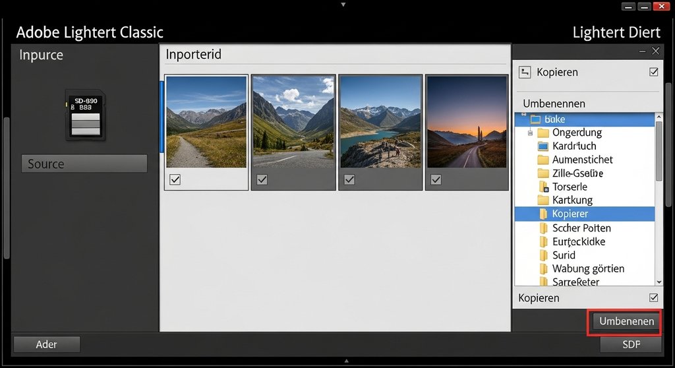Toggle the bottom Kopieren checkbox
Image resolution: width=675 pixels, height=368 pixels.
(x=653, y=297)
